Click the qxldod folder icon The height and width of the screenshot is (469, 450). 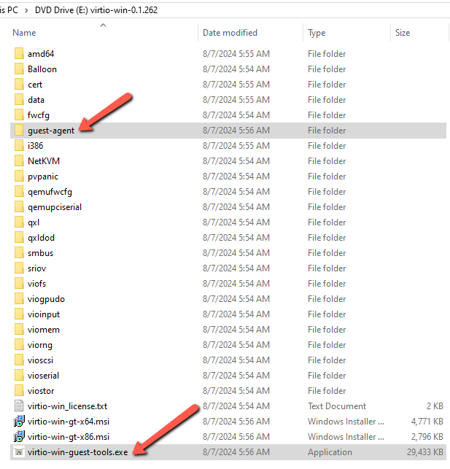click(19, 238)
